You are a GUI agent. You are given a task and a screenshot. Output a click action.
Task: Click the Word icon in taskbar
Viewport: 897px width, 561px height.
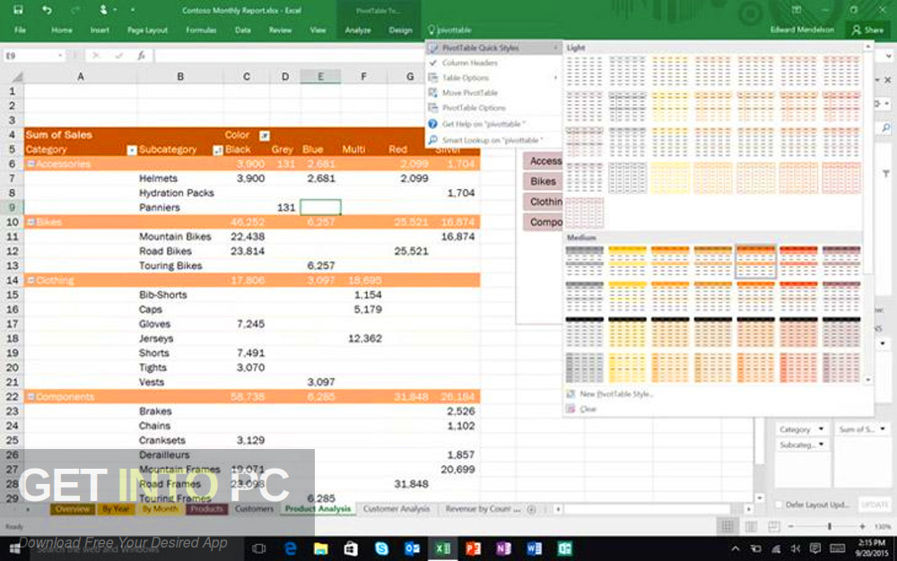point(534,548)
